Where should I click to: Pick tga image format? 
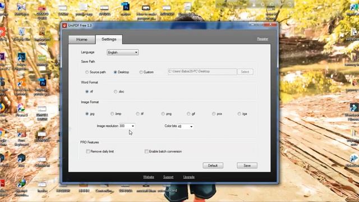pos(242,114)
